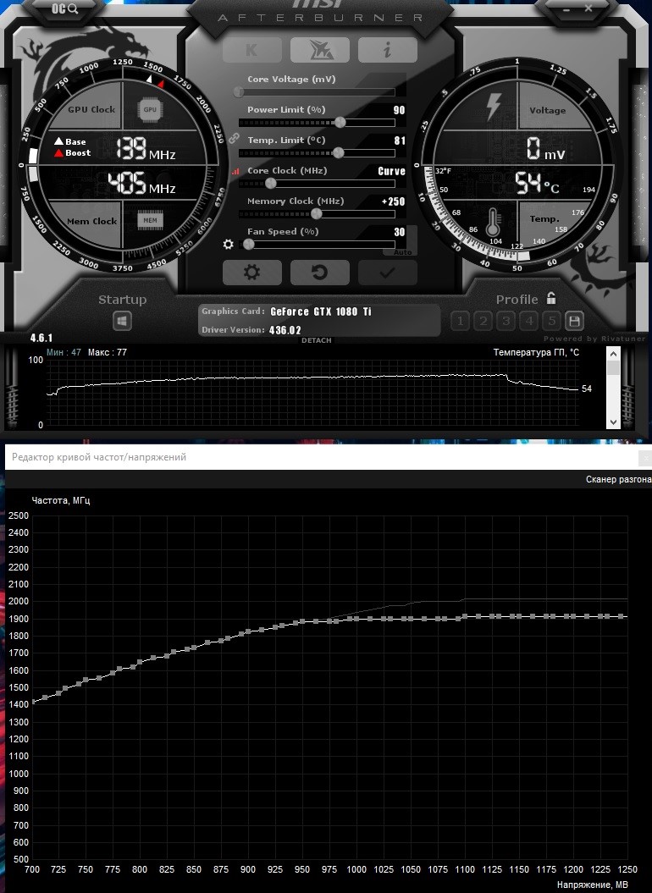Click the Temp. Limit slider handle
This screenshot has width=652, height=893.
pyautogui.click(x=339, y=152)
